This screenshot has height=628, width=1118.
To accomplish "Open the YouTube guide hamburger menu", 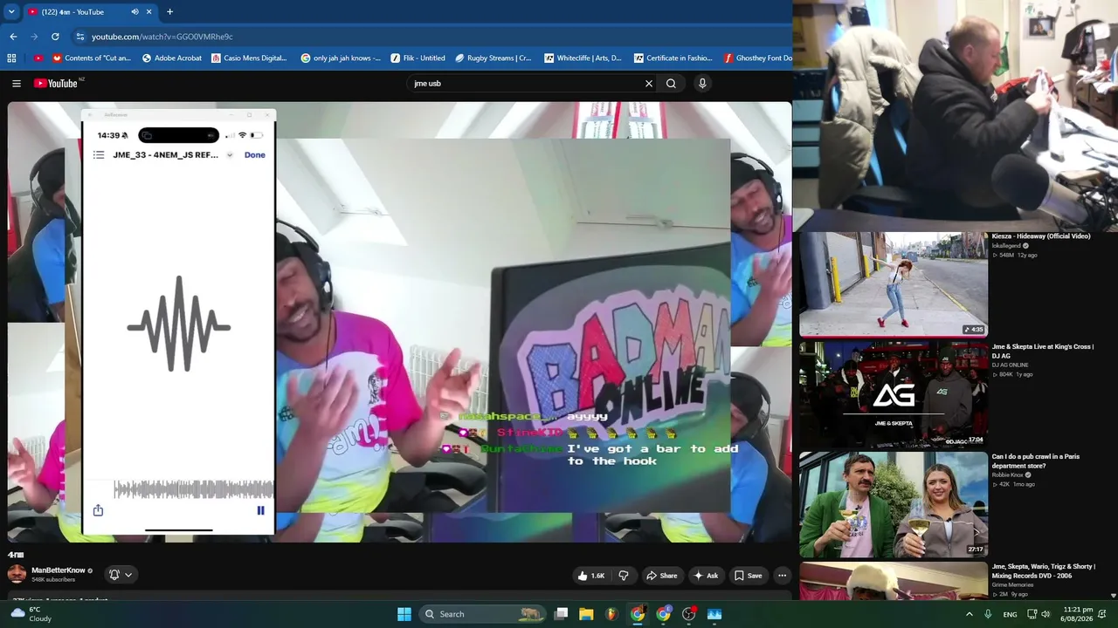I will [x=17, y=84].
